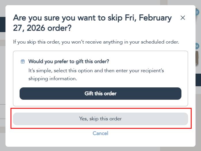Click the dialog title about skipping order
Image resolution: width=201 pixels, height=151 pixels.
point(92,23)
